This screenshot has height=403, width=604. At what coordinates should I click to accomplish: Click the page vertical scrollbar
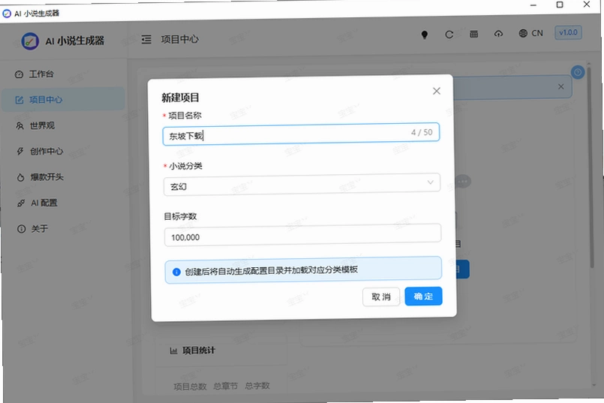coord(592,166)
